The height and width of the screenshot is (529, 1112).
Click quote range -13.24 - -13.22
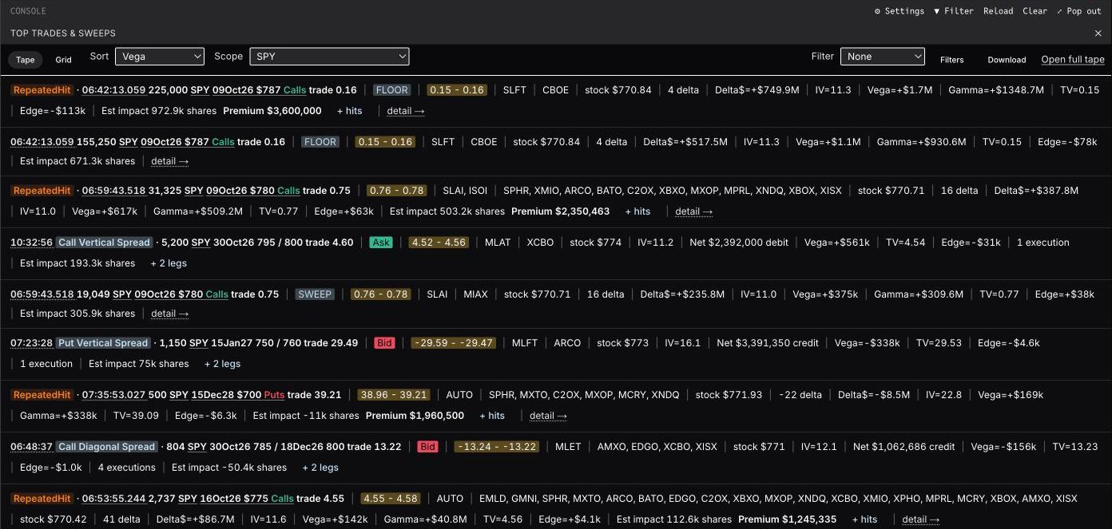(496, 447)
